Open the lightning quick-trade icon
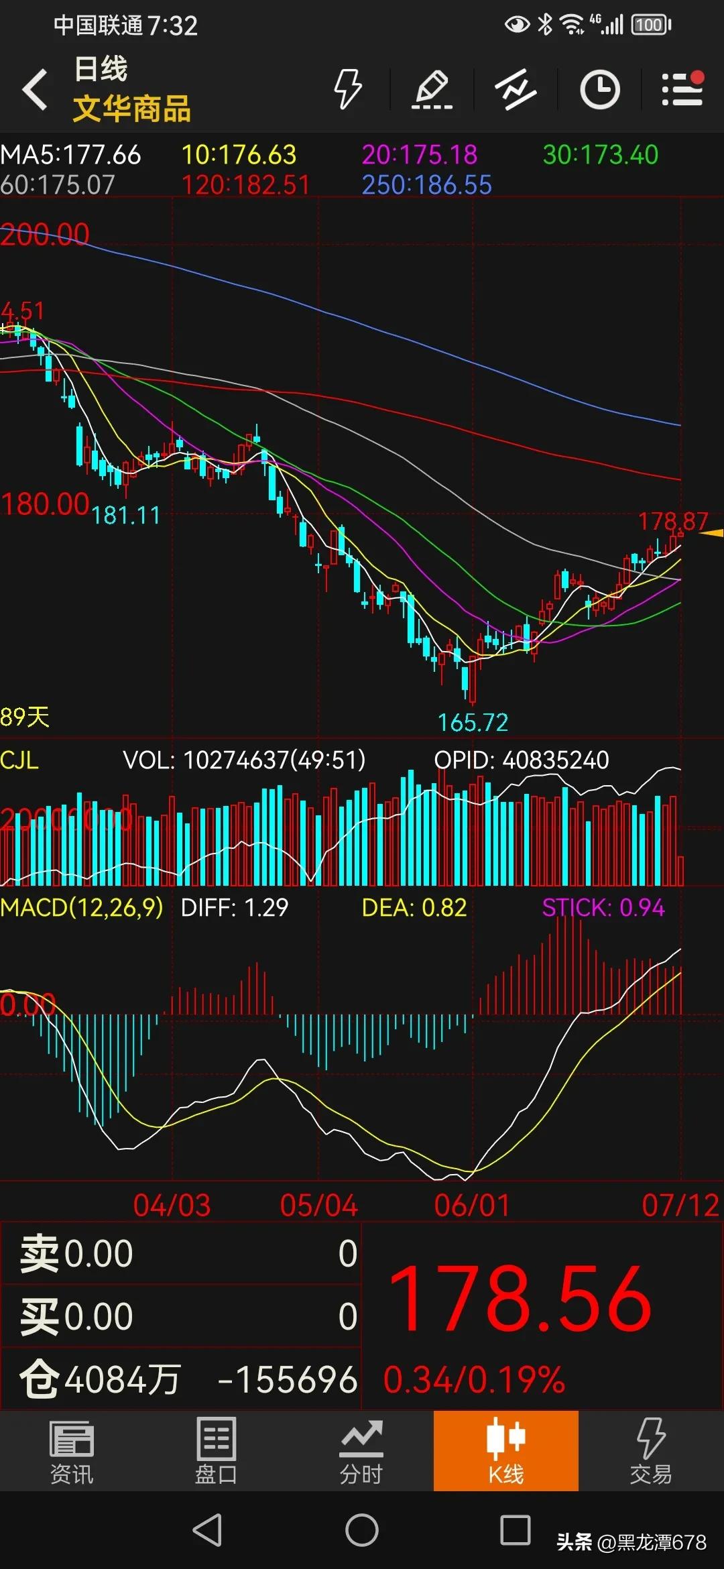 (x=348, y=89)
